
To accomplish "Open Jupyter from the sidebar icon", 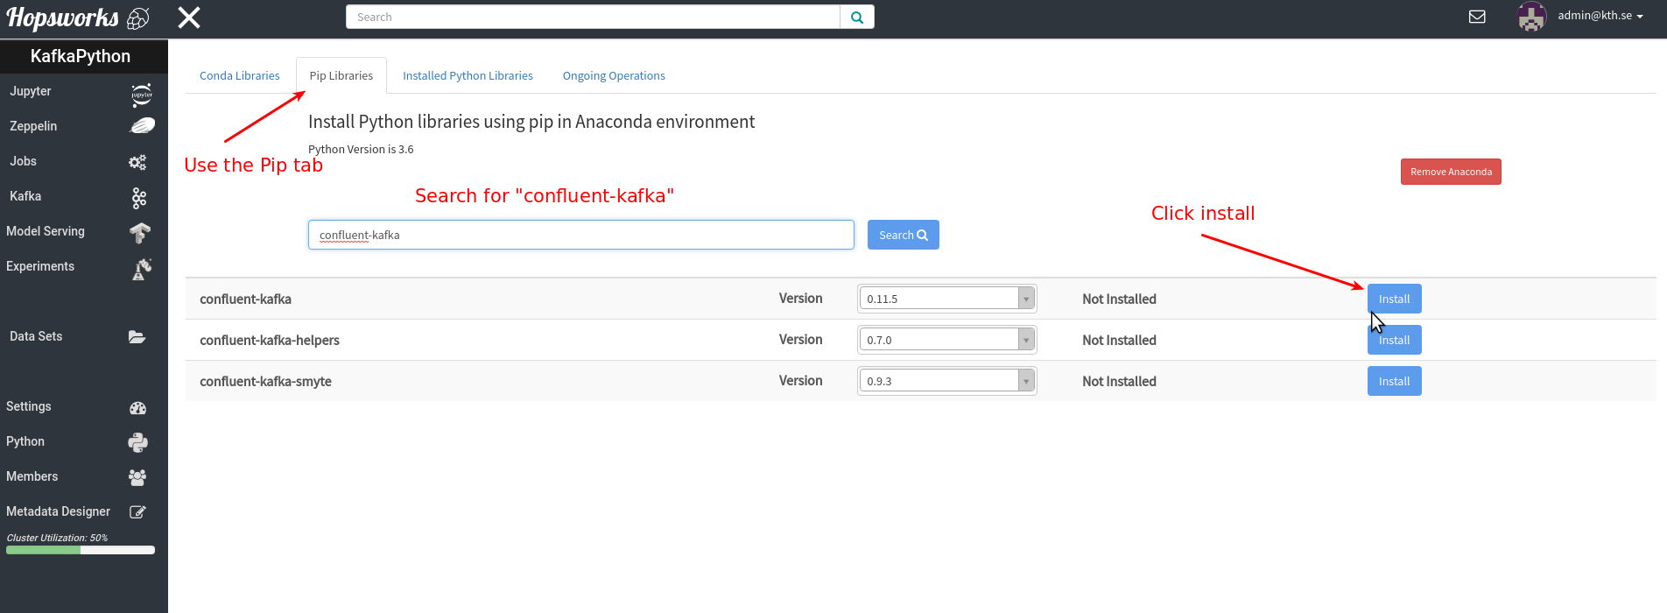I will click(142, 95).
